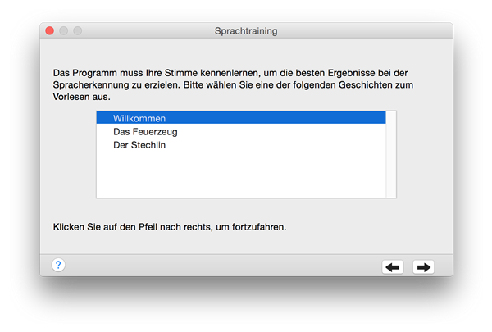Screen dimensions: 492x332
Task: Click the word 'Spracherkennung' in the instructions
Action: [90, 85]
